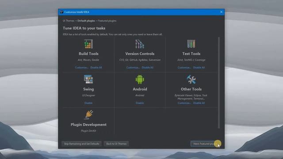
Task: Click the plugin list vertical scrollbar
Action: tap(219, 83)
